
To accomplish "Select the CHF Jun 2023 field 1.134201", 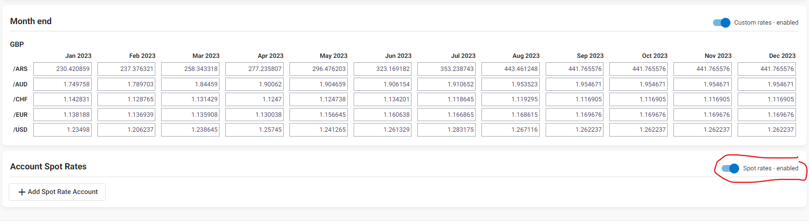I will pyautogui.click(x=383, y=99).
